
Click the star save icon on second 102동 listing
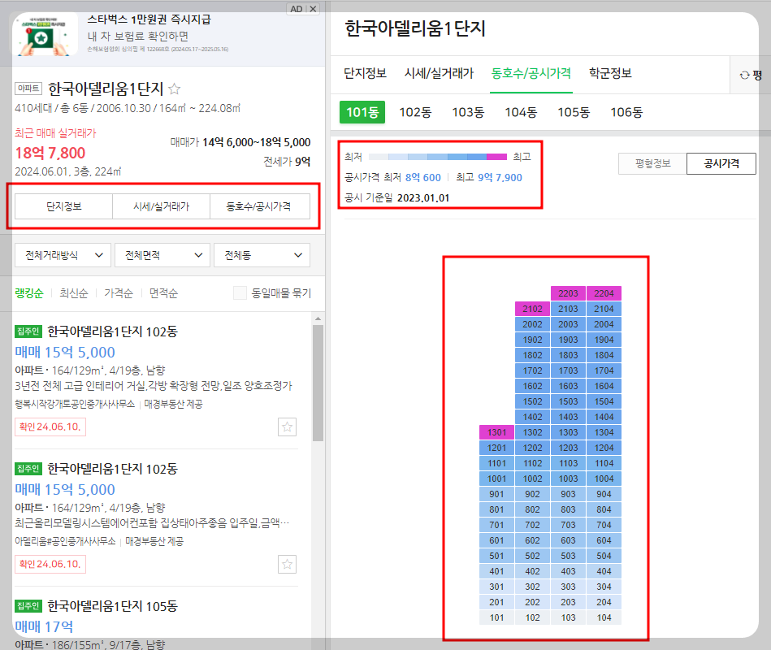[287, 564]
